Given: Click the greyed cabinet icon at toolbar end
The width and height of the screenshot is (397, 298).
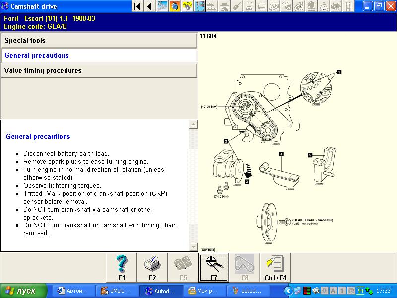Looking at the screenshot, I should (x=348, y=6).
